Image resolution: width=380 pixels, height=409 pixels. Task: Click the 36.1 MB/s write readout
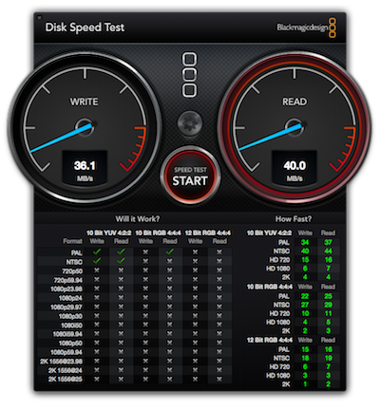pyautogui.click(x=85, y=168)
